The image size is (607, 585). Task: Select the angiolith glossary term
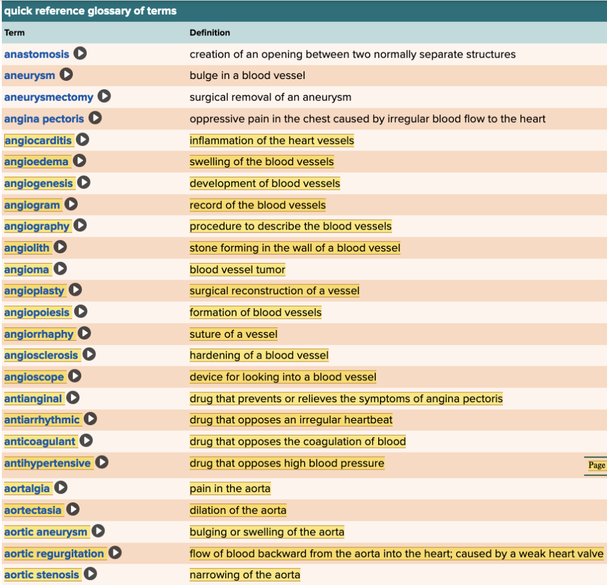pos(27,248)
